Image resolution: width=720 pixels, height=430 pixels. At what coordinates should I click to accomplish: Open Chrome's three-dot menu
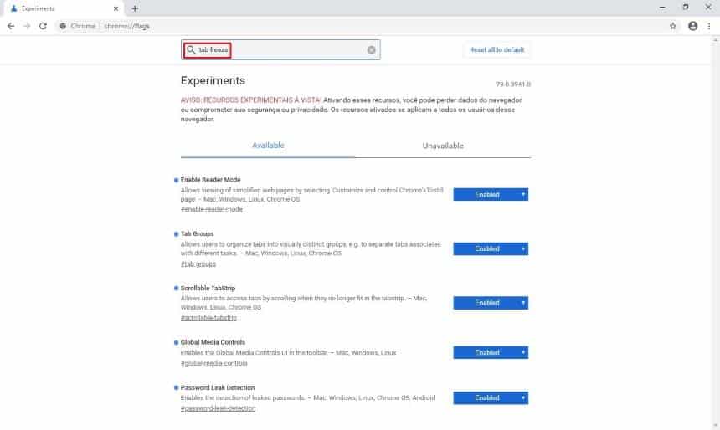tap(709, 26)
